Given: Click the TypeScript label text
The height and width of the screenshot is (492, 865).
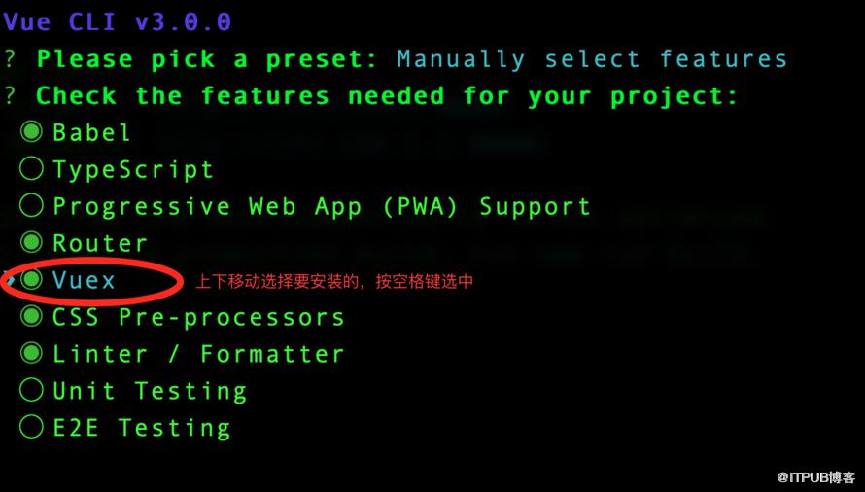Looking at the screenshot, I should pyautogui.click(x=133, y=170).
